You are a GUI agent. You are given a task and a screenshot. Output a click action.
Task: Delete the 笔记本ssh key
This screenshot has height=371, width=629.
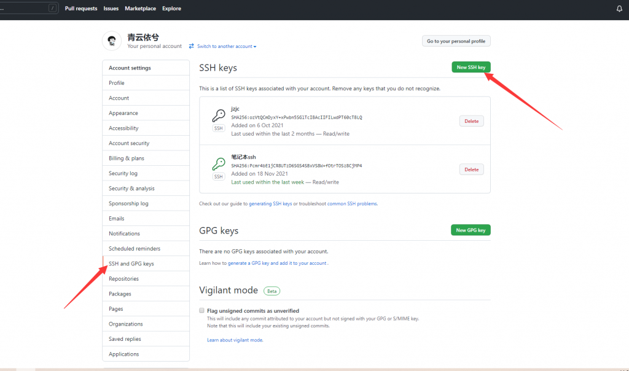click(x=471, y=170)
